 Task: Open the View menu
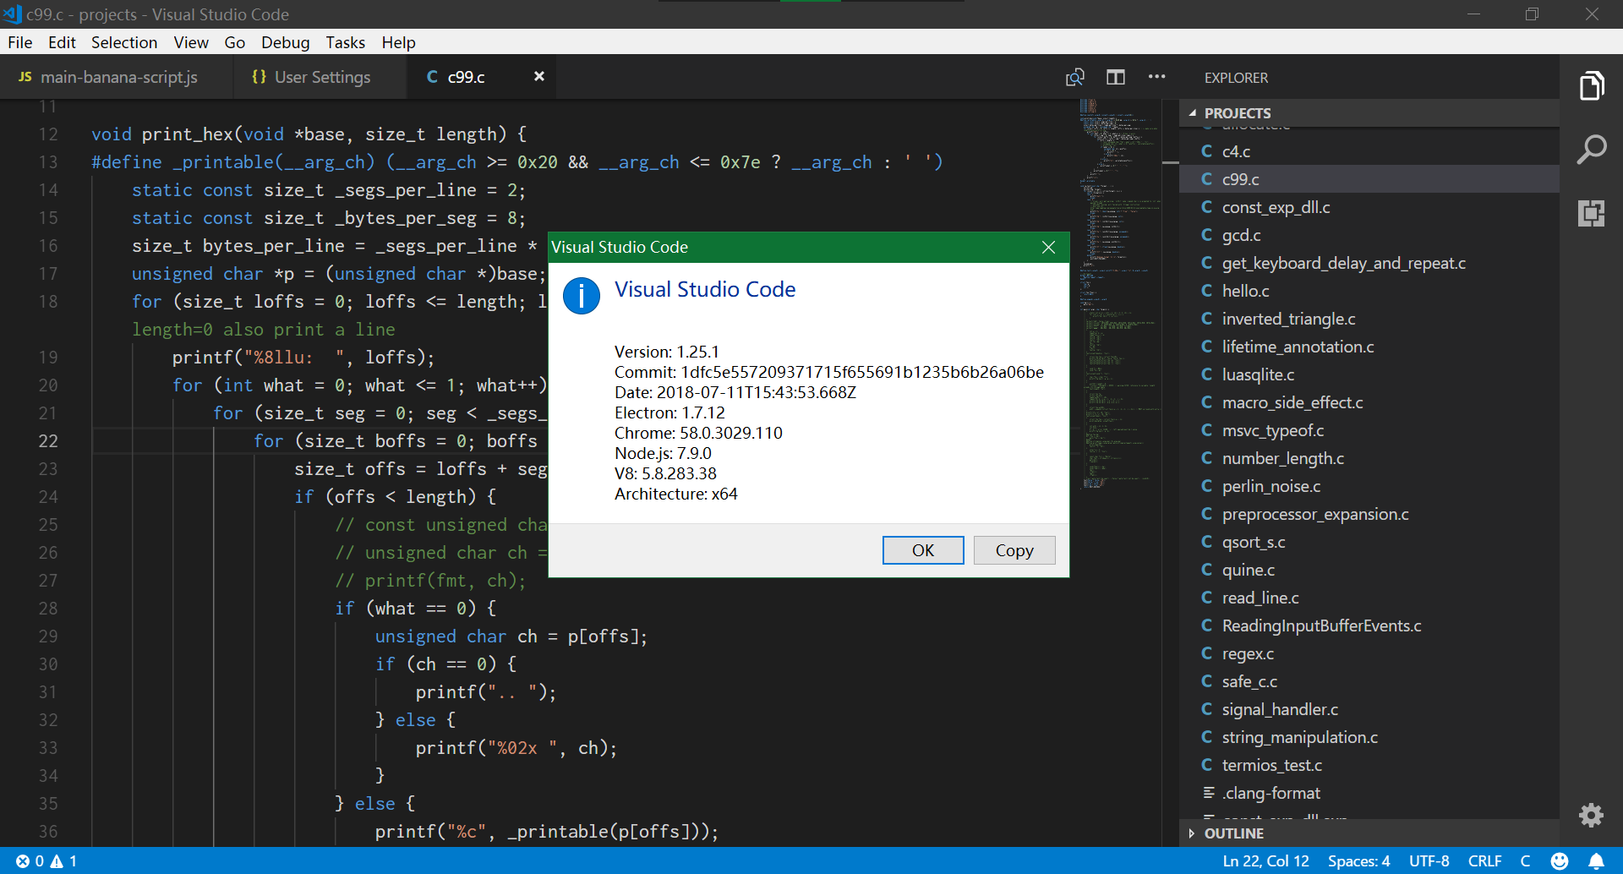[x=191, y=42]
